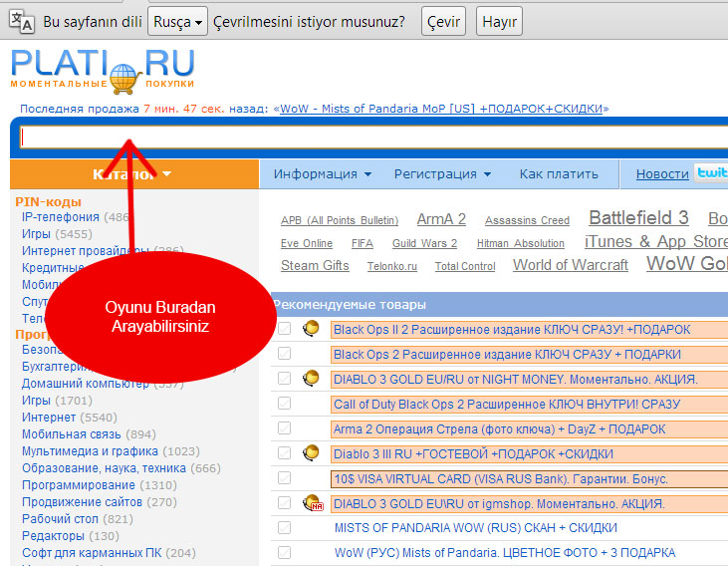Screen dimensions: 728x566
Task: Open MISTS OF PANDARIA WOW (RUS) СКАН listing
Action: 475,528
